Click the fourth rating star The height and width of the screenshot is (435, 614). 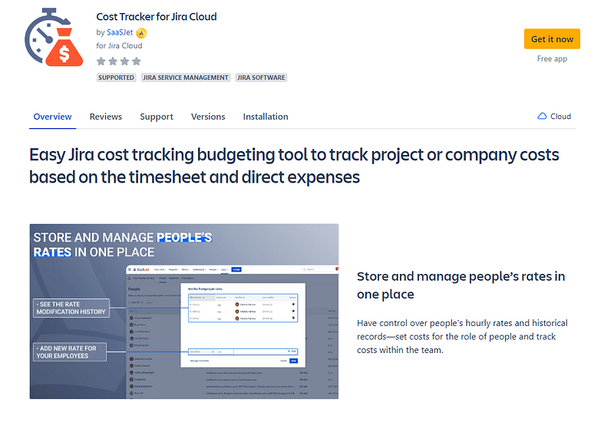137,61
